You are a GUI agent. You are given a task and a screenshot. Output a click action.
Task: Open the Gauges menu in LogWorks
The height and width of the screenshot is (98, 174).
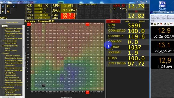click(167, 16)
